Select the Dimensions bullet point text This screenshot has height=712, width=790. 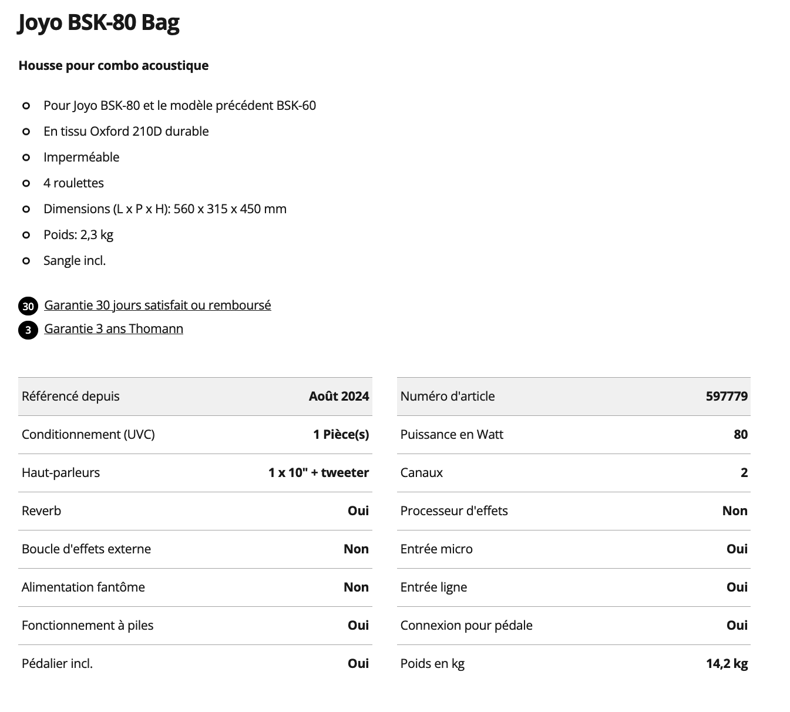click(x=165, y=209)
